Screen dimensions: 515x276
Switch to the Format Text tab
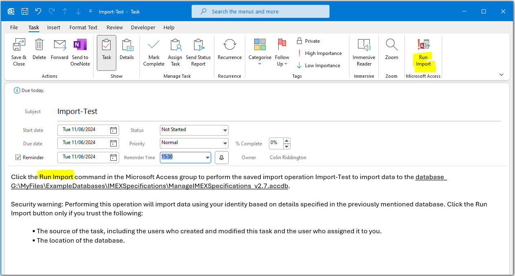click(83, 27)
